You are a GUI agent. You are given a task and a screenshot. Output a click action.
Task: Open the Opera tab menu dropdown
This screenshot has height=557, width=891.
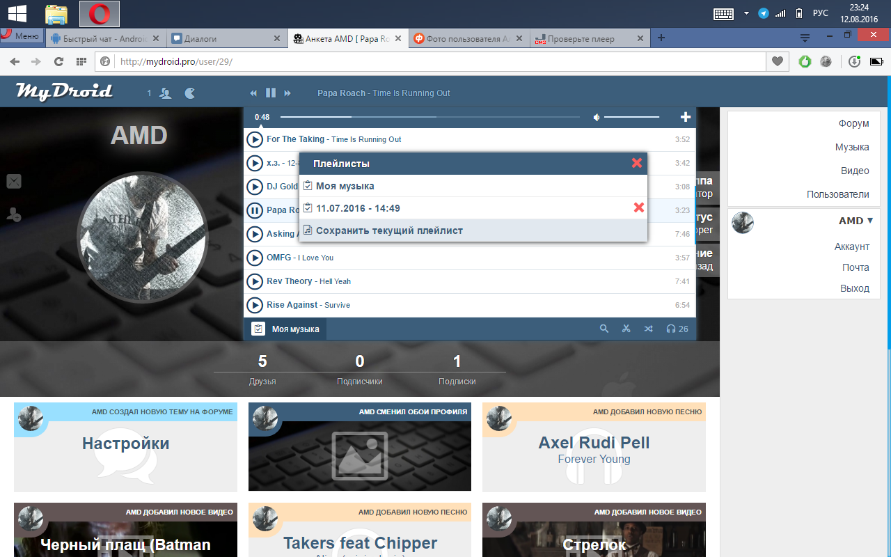point(805,38)
